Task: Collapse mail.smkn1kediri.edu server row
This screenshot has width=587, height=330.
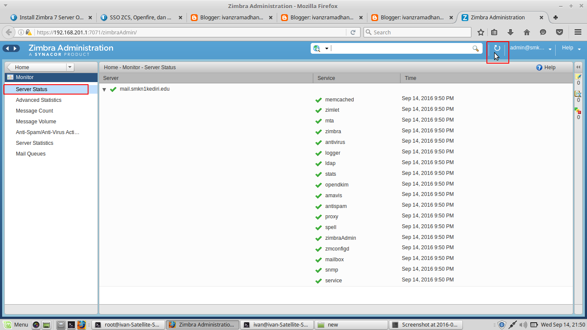Action: click(104, 89)
